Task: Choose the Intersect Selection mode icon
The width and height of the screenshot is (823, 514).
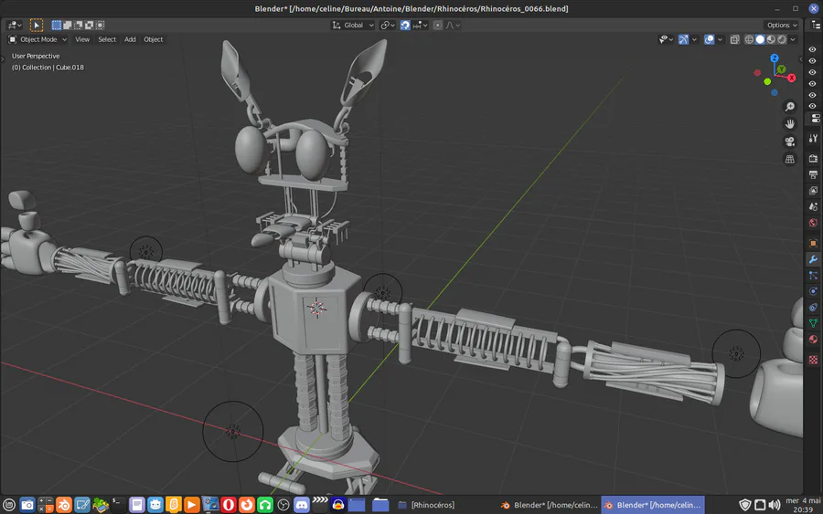Action: click(x=101, y=26)
